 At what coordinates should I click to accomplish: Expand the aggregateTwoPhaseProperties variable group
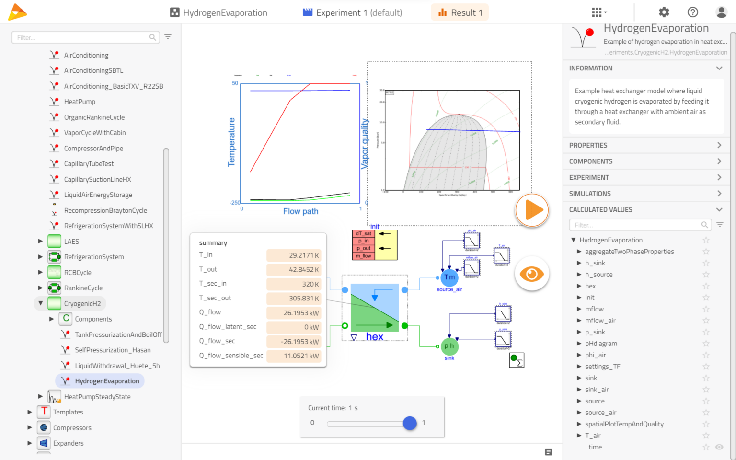[579, 251]
